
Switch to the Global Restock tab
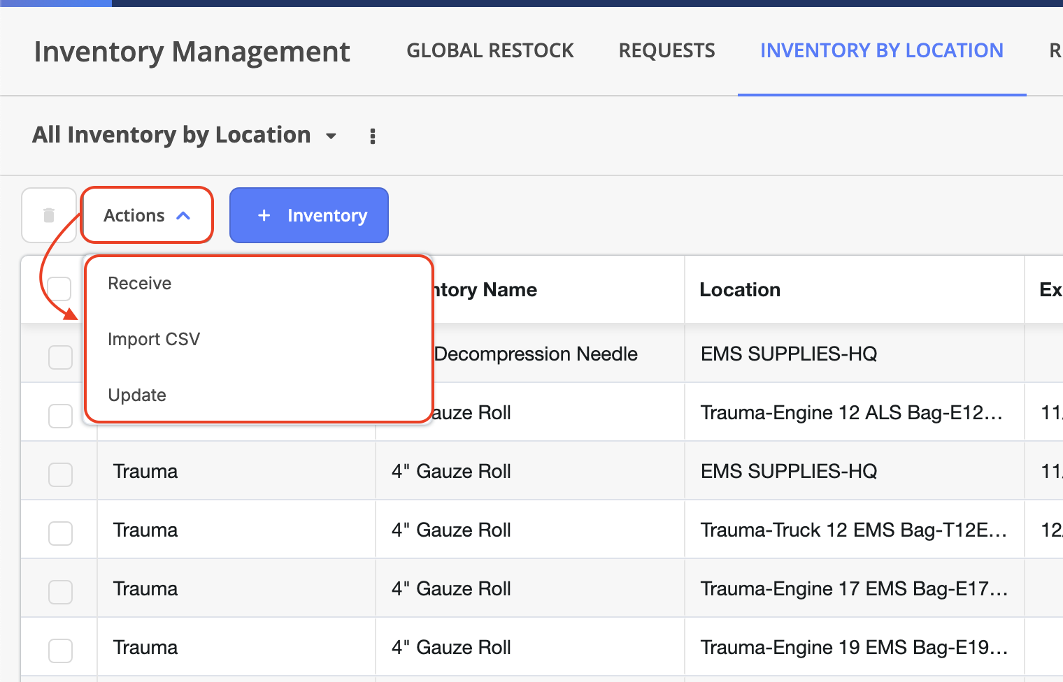pos(490,51)
